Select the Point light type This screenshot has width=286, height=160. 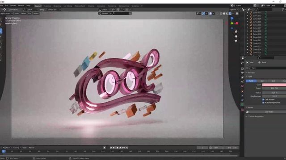251,81
